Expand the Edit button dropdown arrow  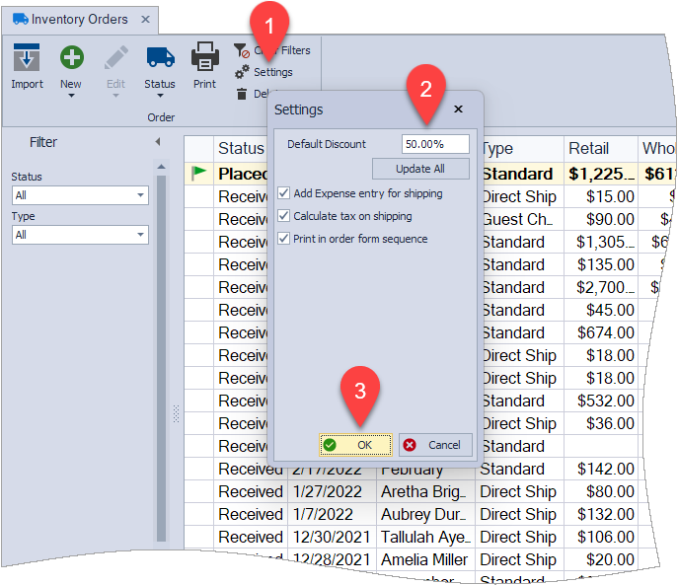click(115, 96)
